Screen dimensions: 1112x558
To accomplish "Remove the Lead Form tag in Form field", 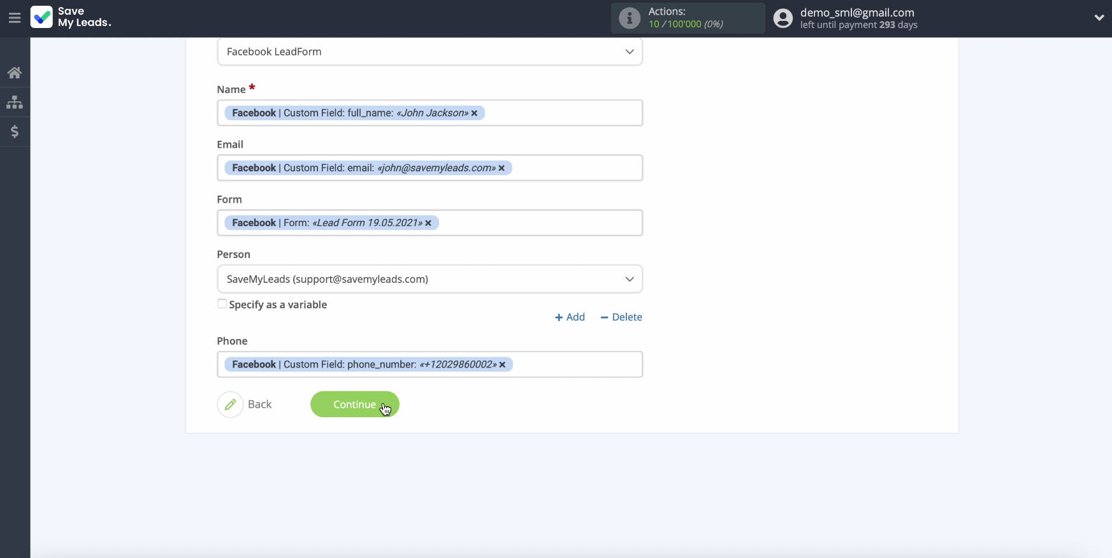I will 428,223.
